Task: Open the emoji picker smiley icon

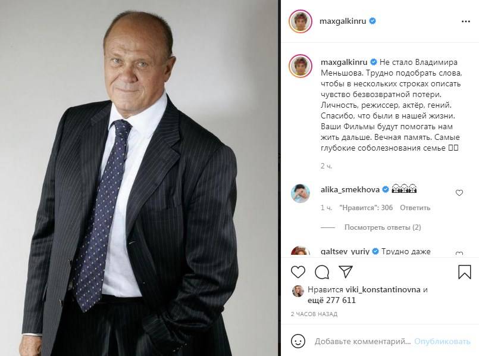Action: pyautogui.click(x=298, y=341)
